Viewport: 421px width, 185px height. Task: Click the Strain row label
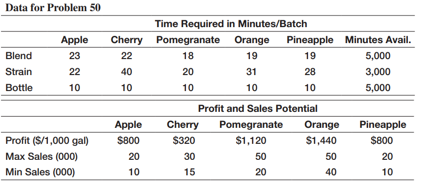click(x=19, y=72)
